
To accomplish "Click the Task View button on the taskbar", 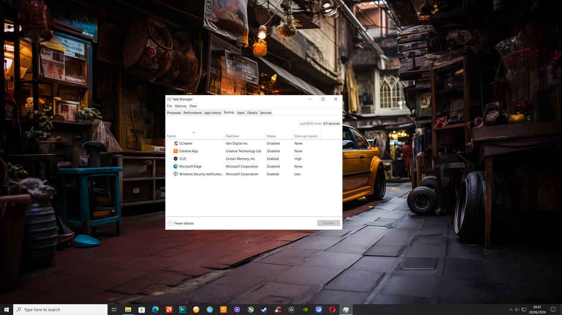I will pos(114,310).
